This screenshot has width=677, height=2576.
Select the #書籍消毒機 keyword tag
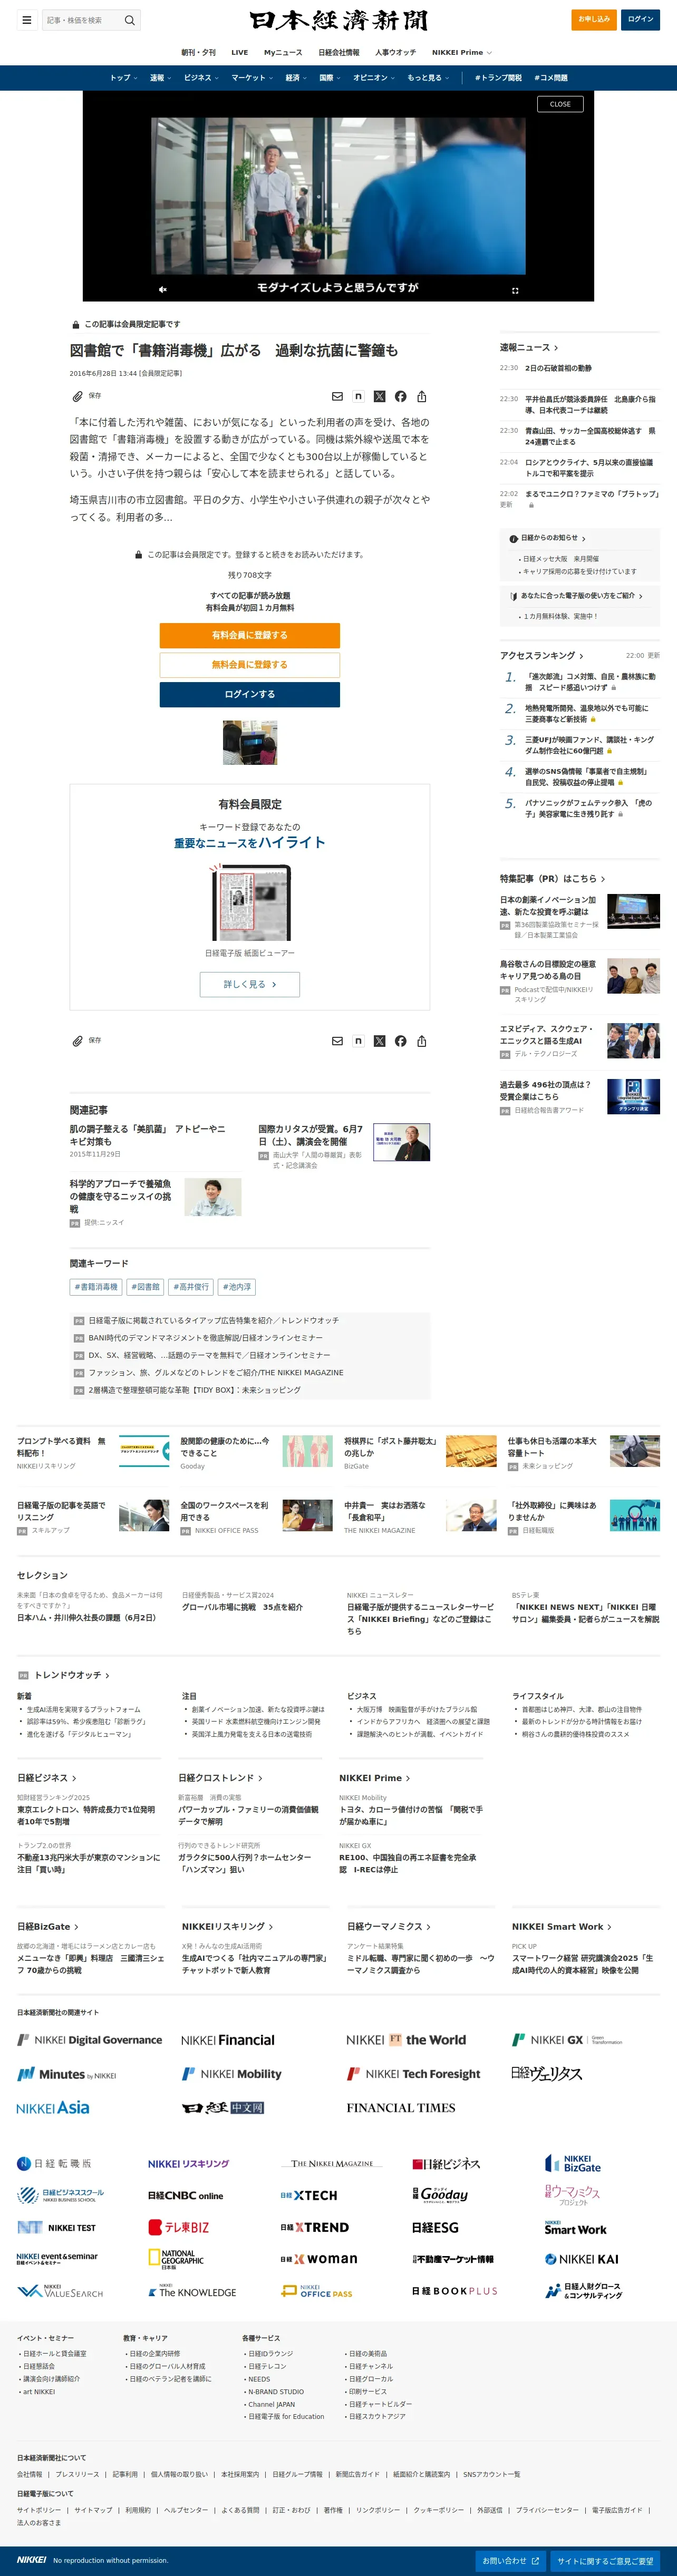(x=96, y=1287)
